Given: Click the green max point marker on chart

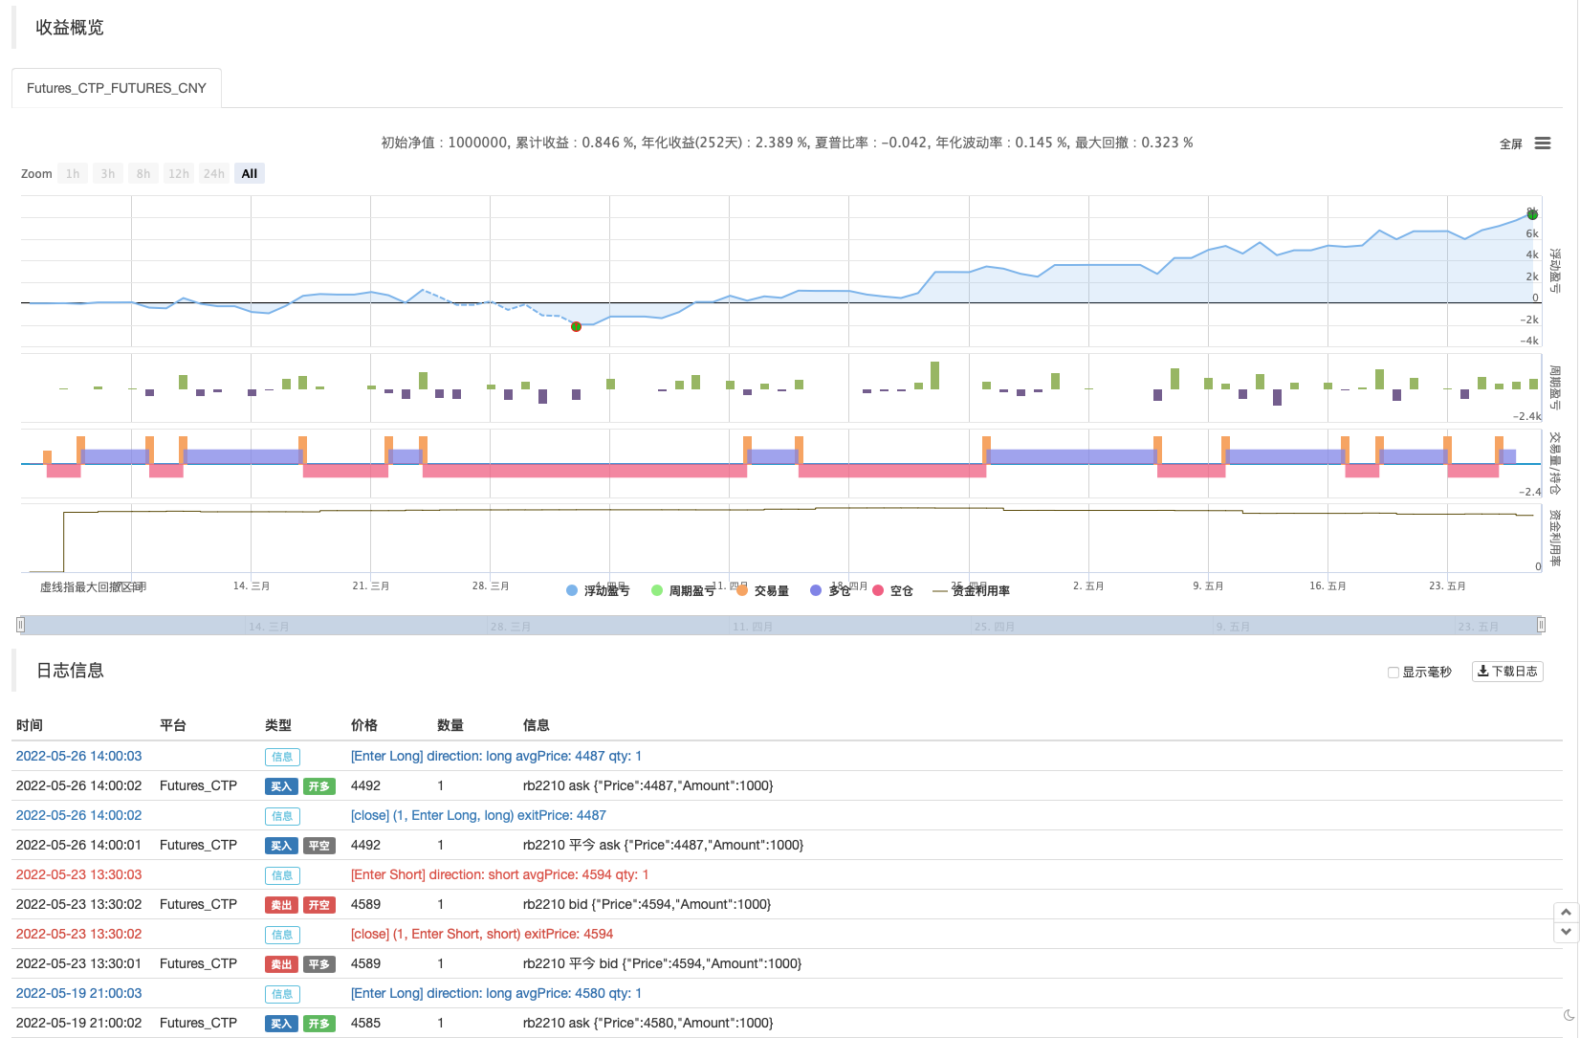Looking at the screenshot, I should 1532,214.
